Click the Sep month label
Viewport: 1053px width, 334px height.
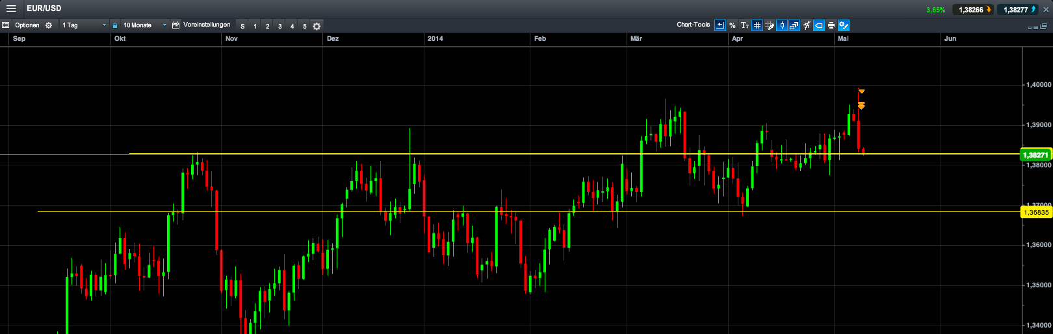pos(19,38)
